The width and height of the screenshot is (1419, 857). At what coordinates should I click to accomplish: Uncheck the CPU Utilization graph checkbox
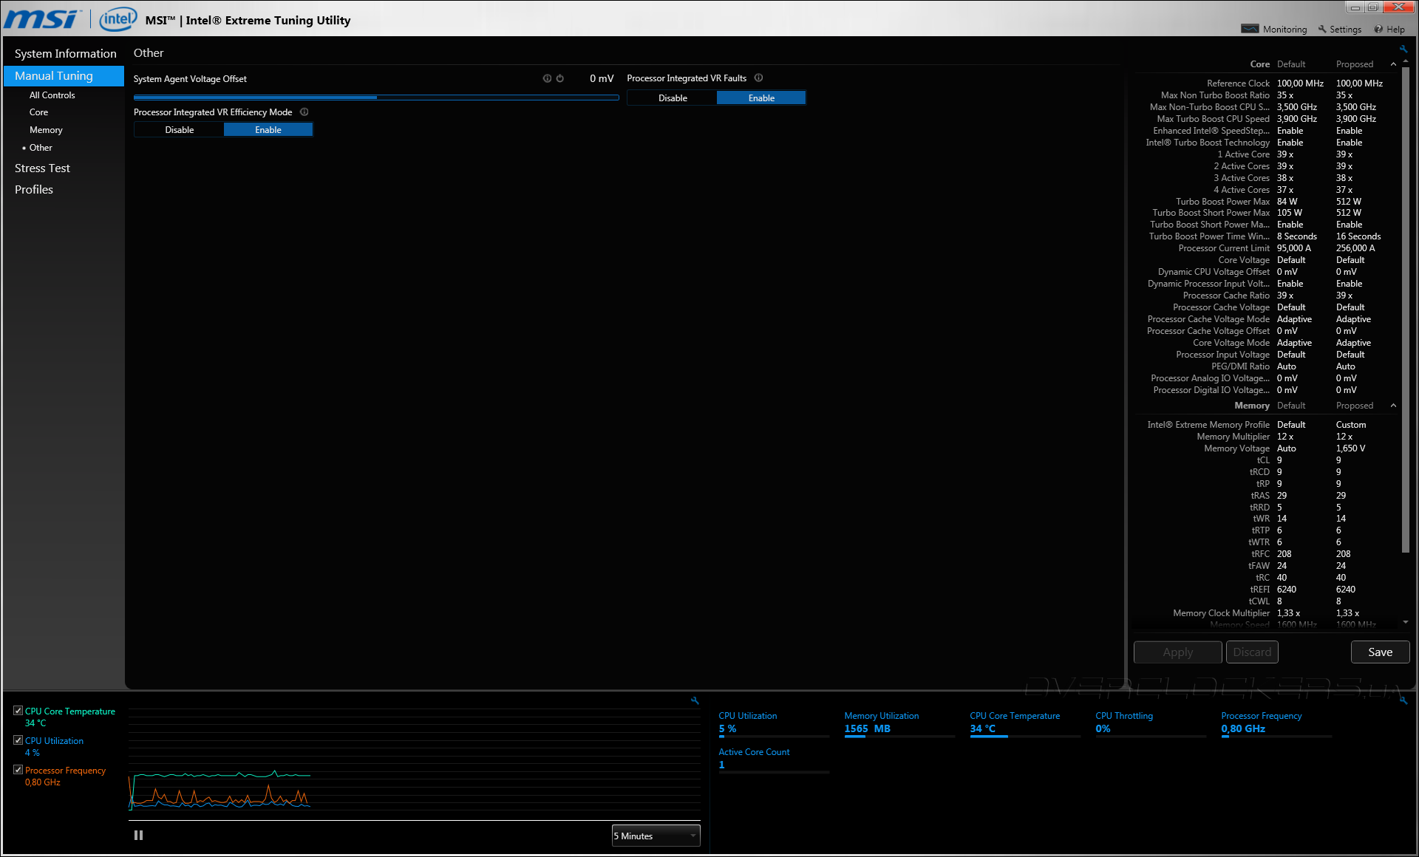pyautogui.click(x=18, y=740)
